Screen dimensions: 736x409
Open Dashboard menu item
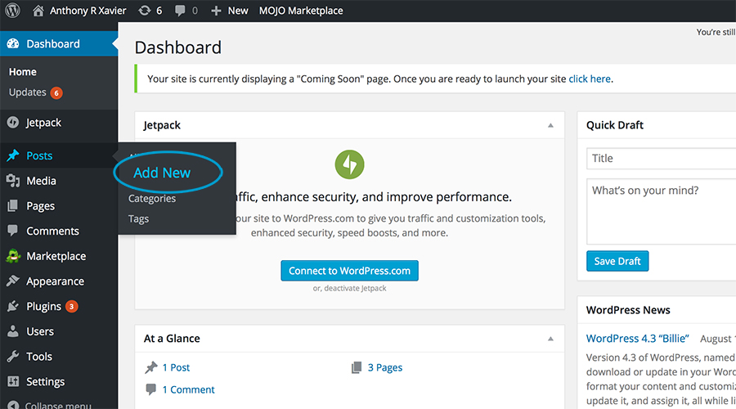pyautogui.click(x=59, y=43)
